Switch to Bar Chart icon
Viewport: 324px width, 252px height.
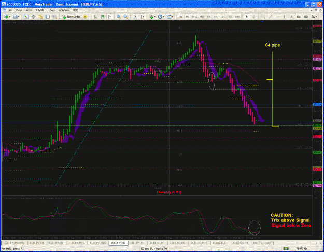tap(95, 17)
